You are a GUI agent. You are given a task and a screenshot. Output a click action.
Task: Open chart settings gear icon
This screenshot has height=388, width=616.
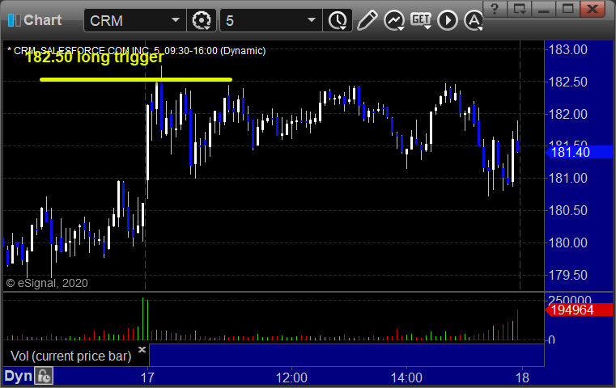(201, 20)
